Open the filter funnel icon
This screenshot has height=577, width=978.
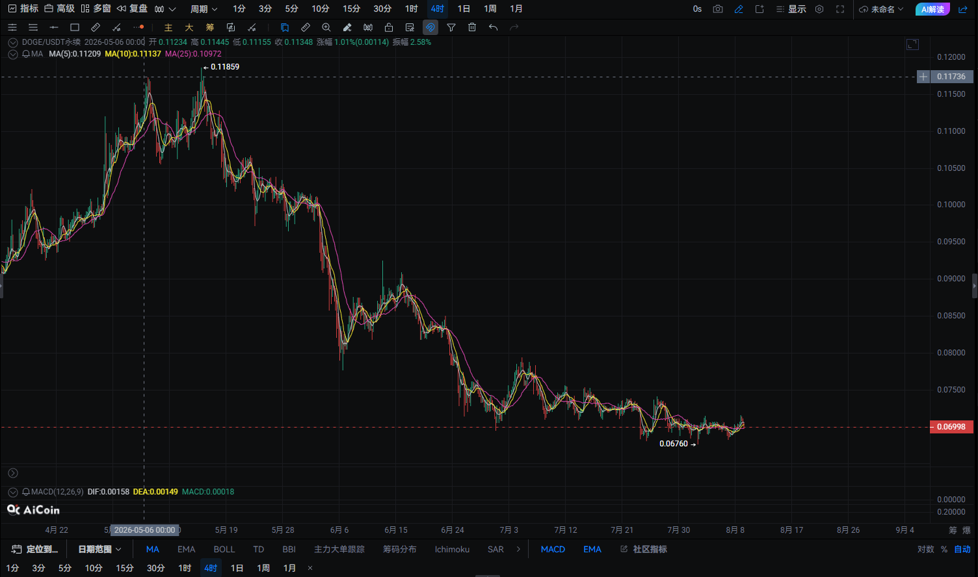[451, 27]
